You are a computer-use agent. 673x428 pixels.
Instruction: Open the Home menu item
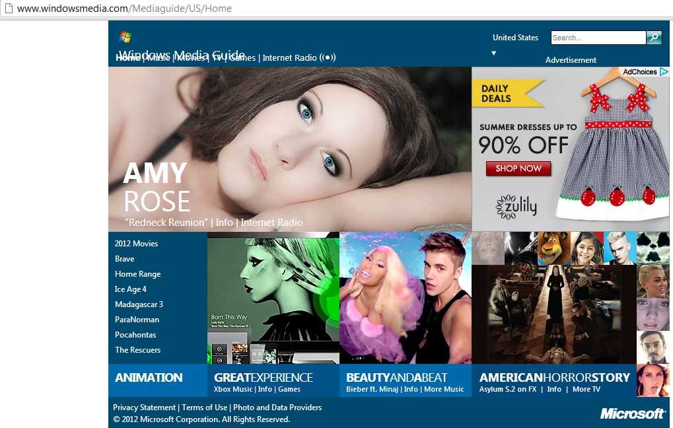pos(127,57)
